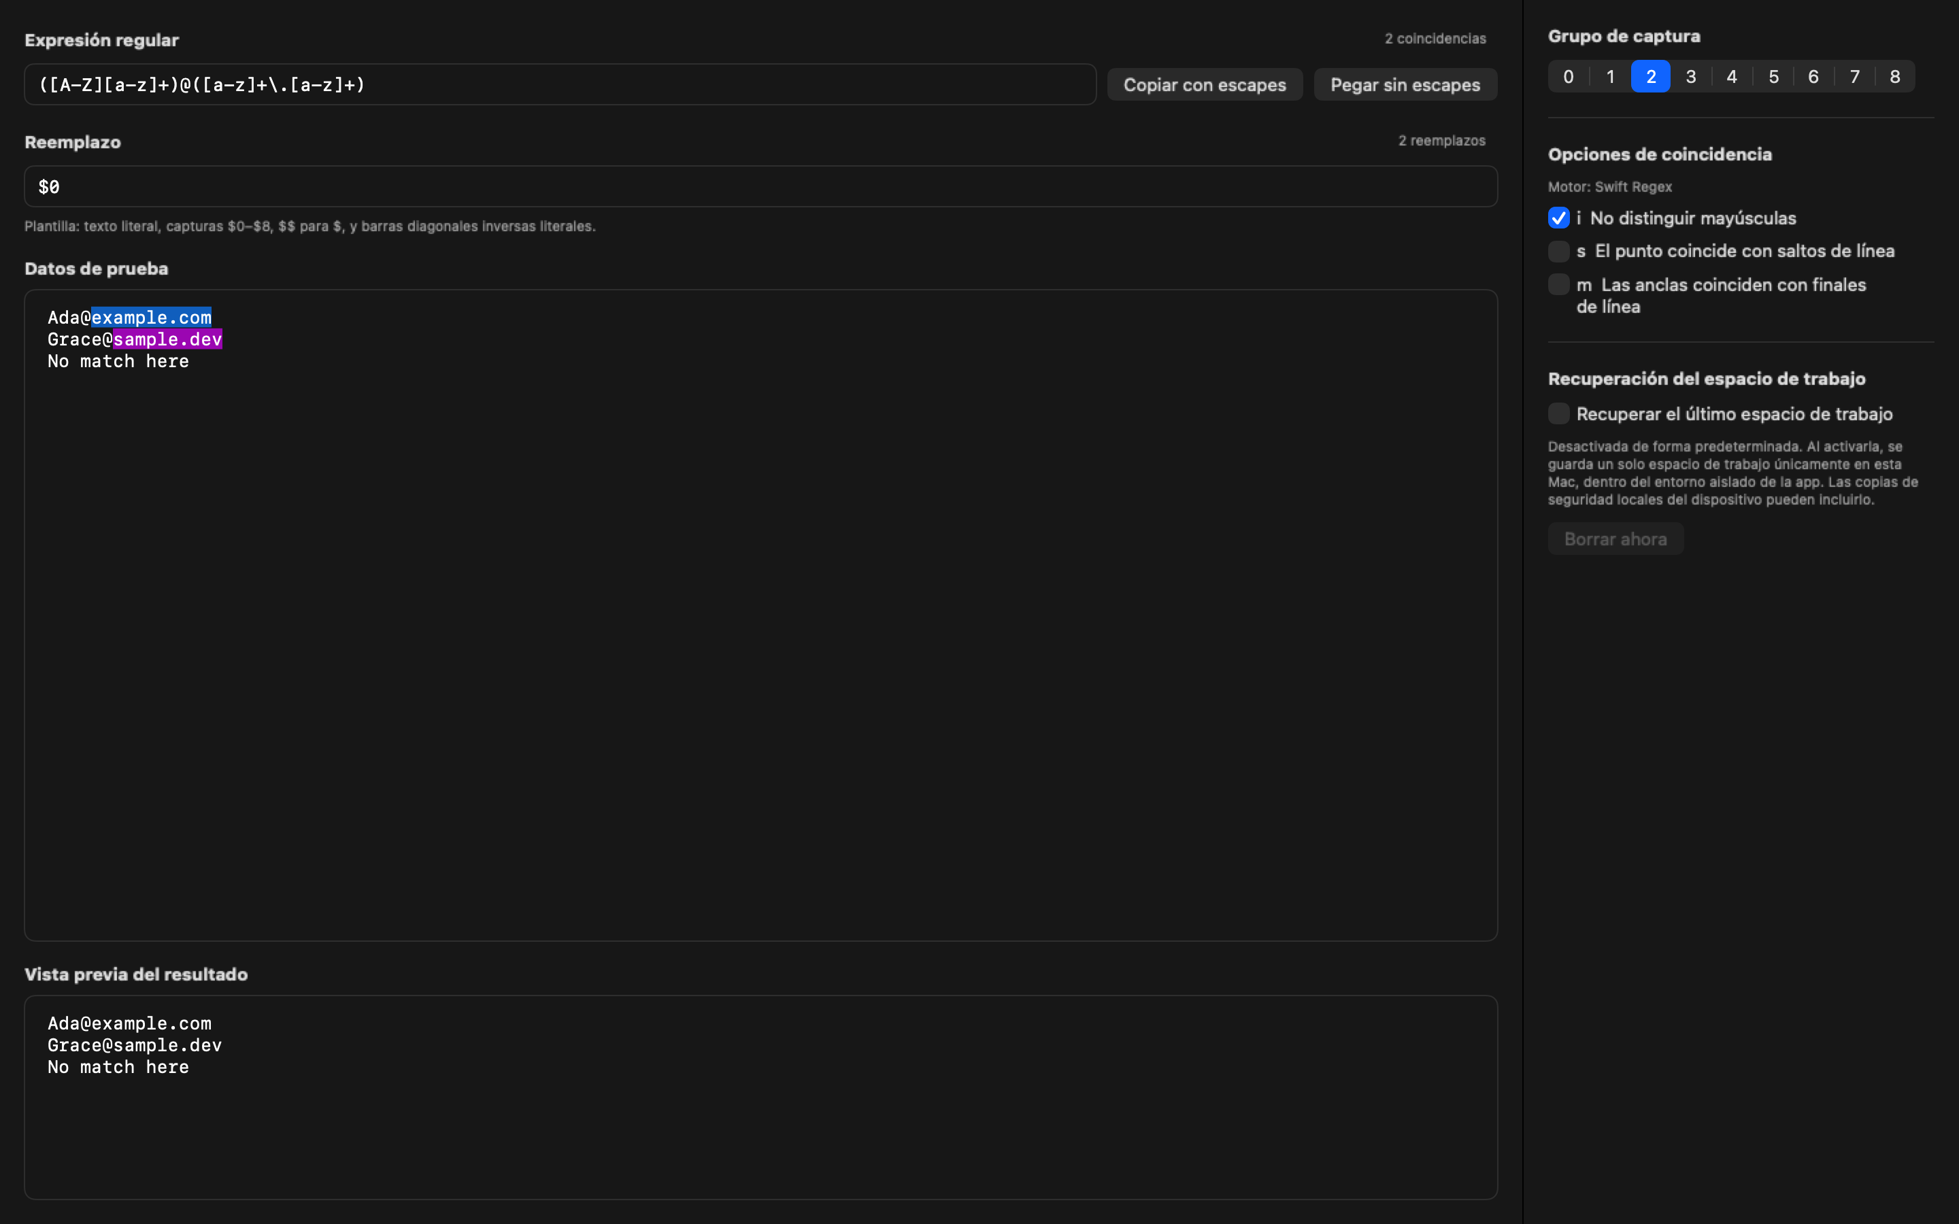Select capture group 2

click(x=1651, y=77)
